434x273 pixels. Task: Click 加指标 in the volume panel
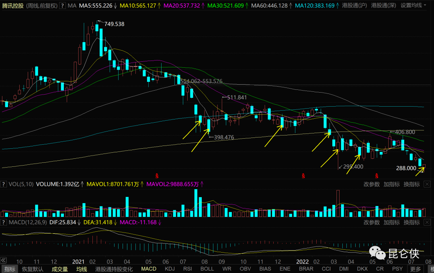pos(391,184)
